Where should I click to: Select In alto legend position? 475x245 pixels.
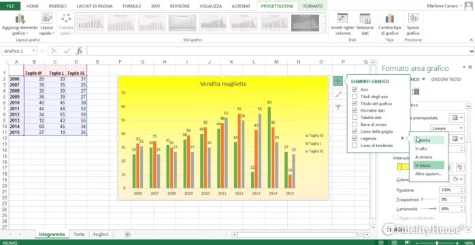(x=421, y=148)
